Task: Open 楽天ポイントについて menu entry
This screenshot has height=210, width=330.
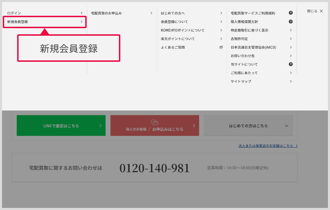Action: (178, 39)
